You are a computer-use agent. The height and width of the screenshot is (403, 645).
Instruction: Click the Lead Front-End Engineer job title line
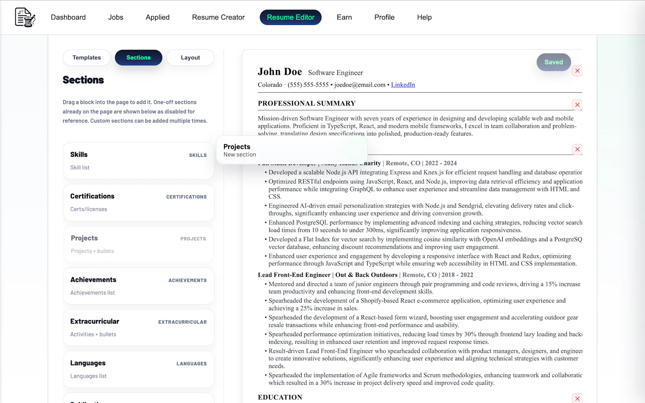pyautogui.click(x=366, y=275)
